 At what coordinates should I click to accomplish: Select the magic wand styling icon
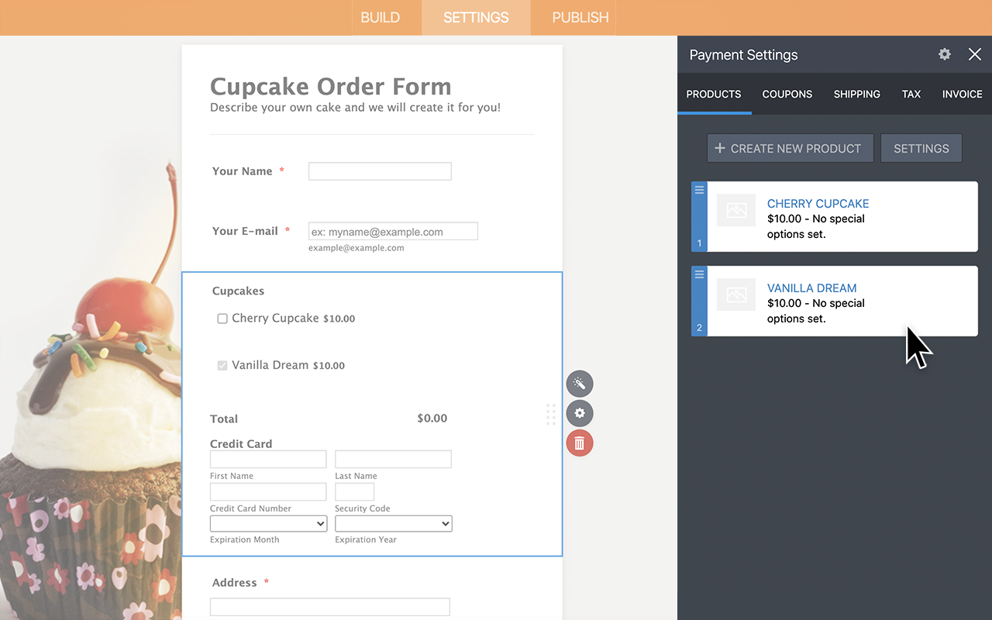click(x=579, y=384)
